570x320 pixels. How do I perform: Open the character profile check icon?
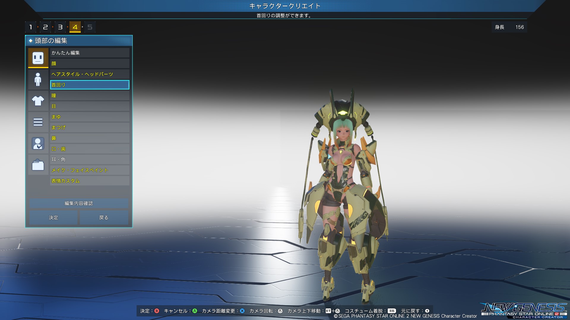tap(38, 143)
